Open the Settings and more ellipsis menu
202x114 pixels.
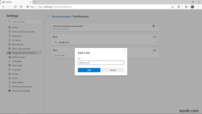click(198, 7)
